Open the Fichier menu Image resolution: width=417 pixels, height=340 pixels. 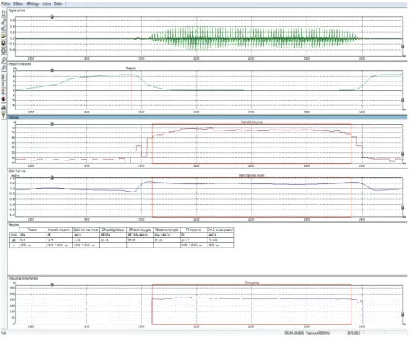pyautogui.click(x=6, y=4)
